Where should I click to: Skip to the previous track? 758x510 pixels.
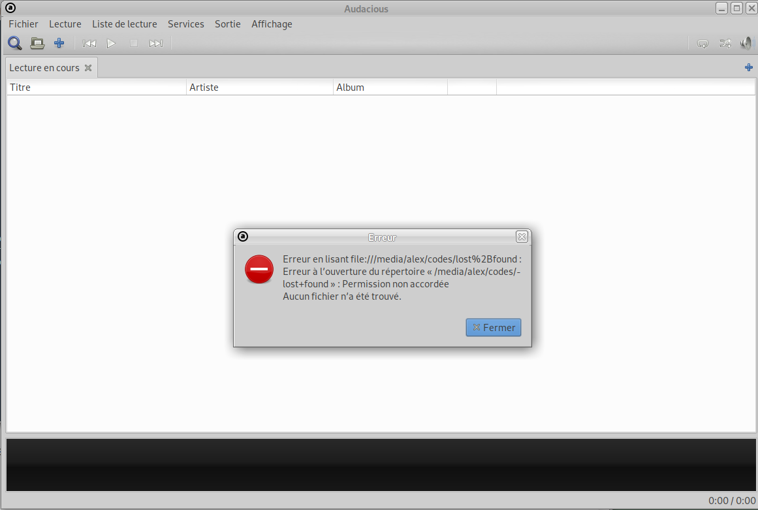pos(89,44)
